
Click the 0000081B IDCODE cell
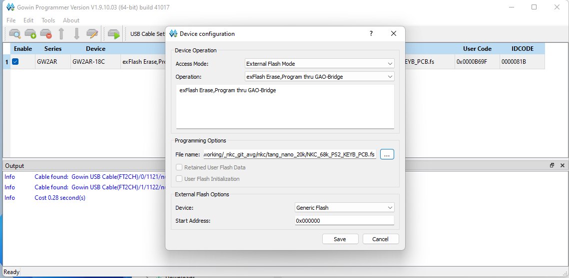click(522, 62)
